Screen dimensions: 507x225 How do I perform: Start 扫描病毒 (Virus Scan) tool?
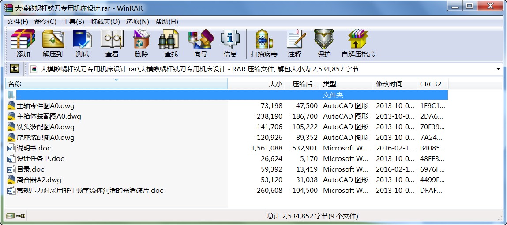click(264, 43)
